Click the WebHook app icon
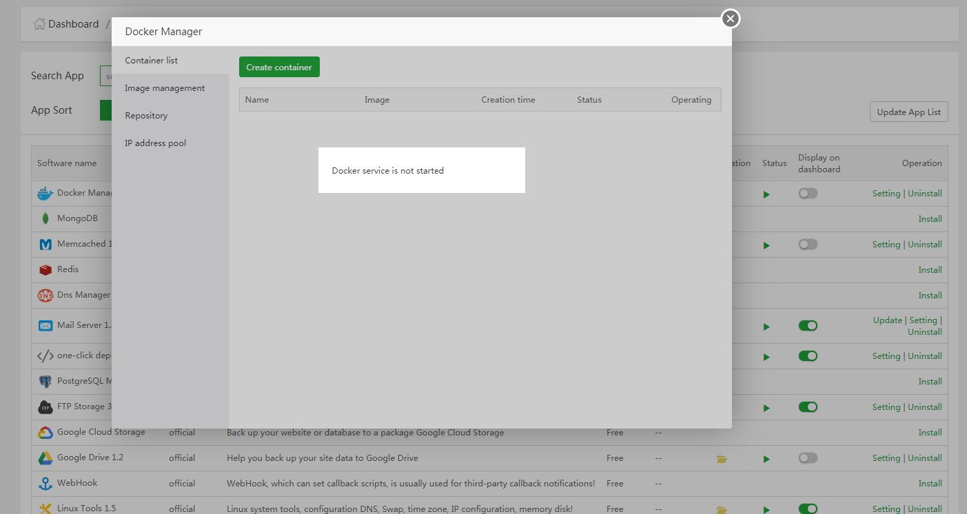Image resolution: width=967 pixels, height=514 pixels. 44,483
